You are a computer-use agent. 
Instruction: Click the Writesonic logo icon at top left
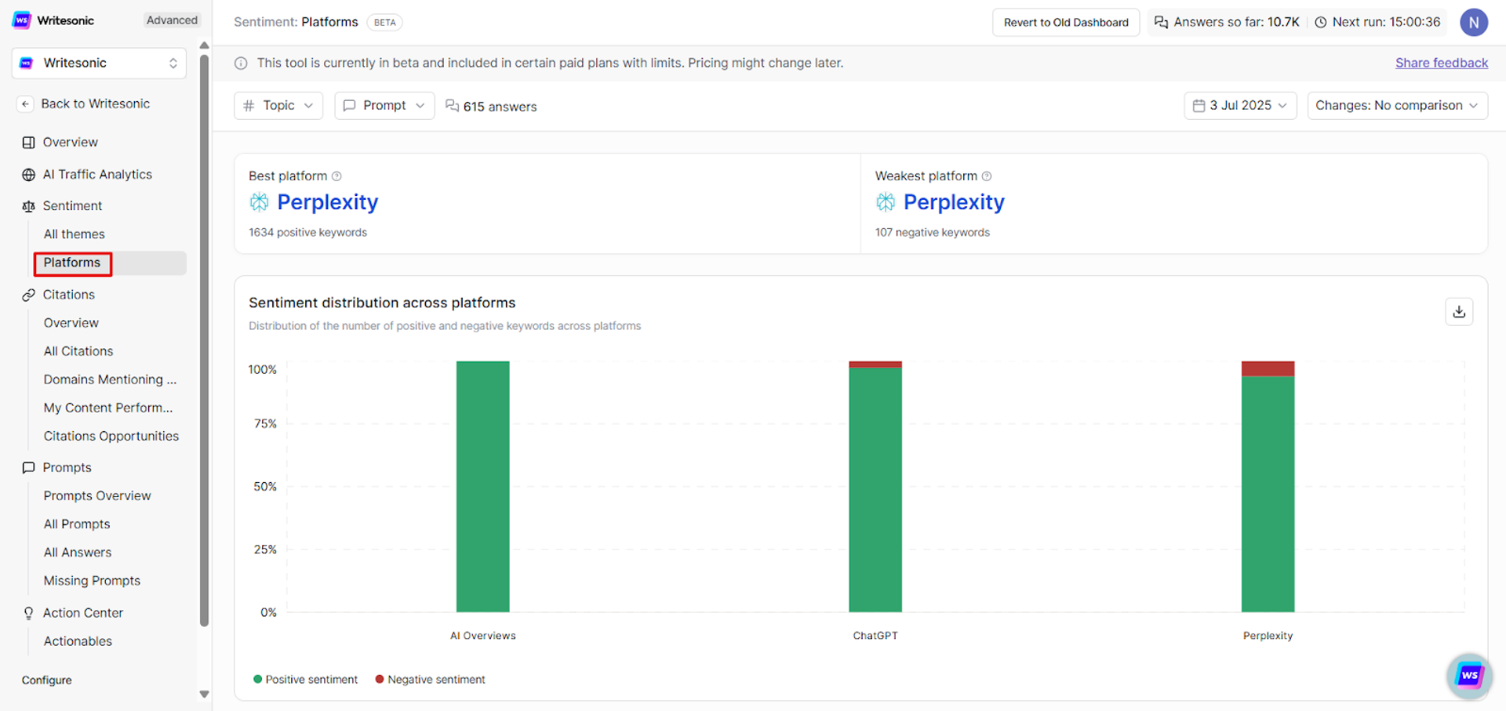tap(22, 20)
